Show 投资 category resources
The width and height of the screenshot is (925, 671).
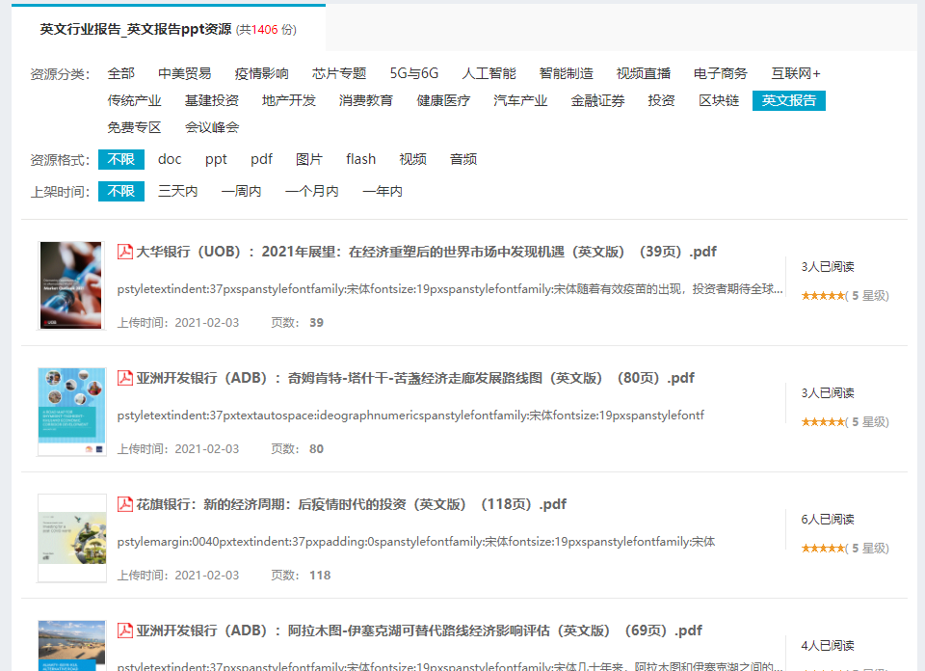[x=661, y=101]
